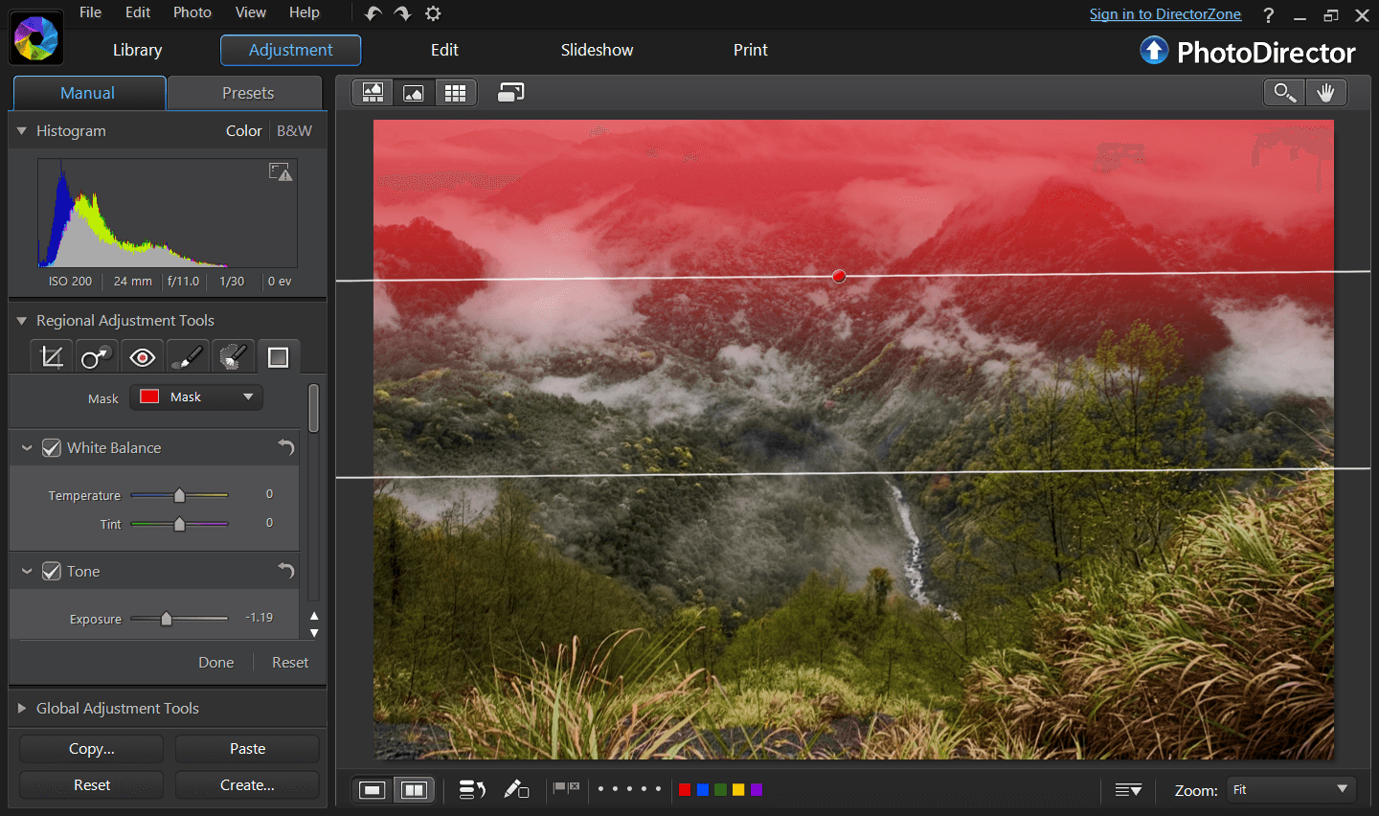This screenshot has width=1379, height=816.
Task: Click the brush/eraser copy adjustments icon
Action: 516,789
